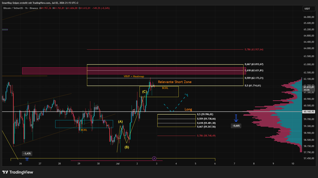This screenshot has width=318, height=178.
Task: Click the low value L61.604,00
Action: coord(72,8)
